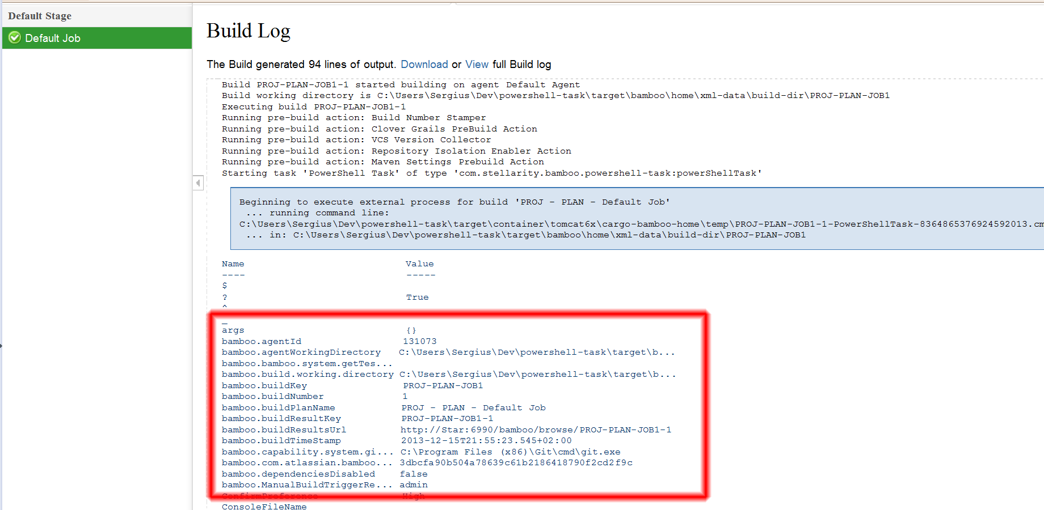
Task: Click 'Repository Isolation Enabler Action' line
Action: [397, 151]
